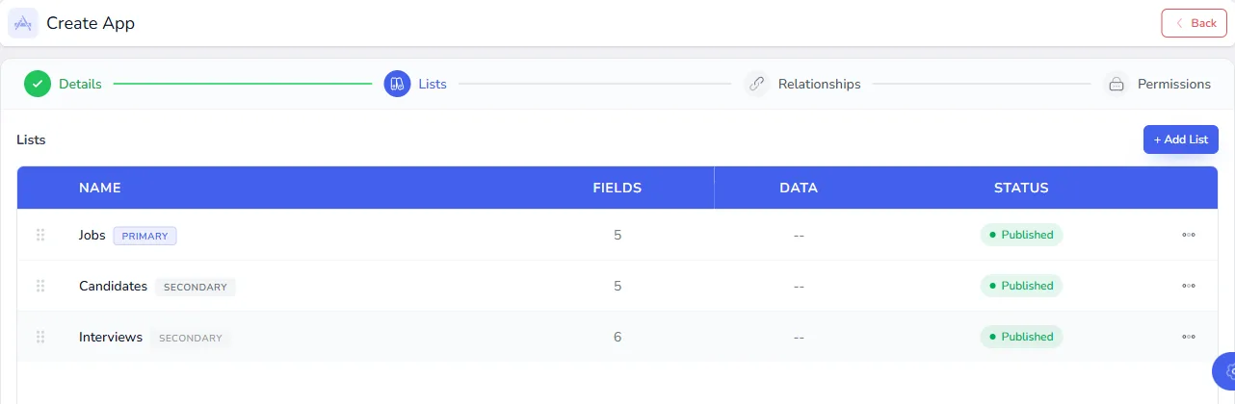The image size is (1235, 404).
Task: Click the floating help widget icon
Action: 1225,371
